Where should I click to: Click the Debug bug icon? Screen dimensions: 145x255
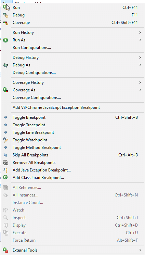pyautogui.click(x=5, y=15)
